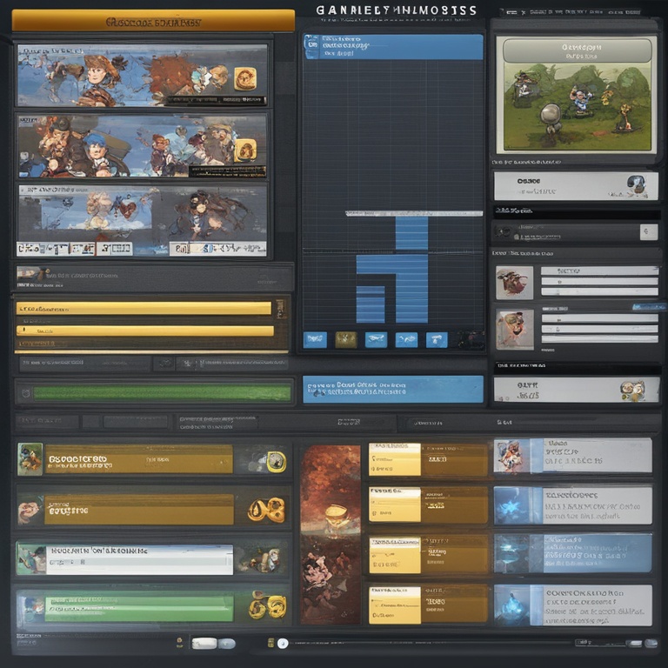Click the lower yellow progress bar
The height and width of the screenshot is (668, 668).
click(145, 331)
